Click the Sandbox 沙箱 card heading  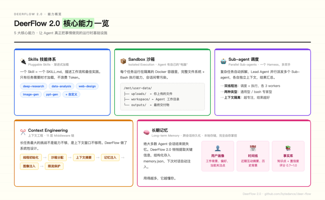(141, 59)
